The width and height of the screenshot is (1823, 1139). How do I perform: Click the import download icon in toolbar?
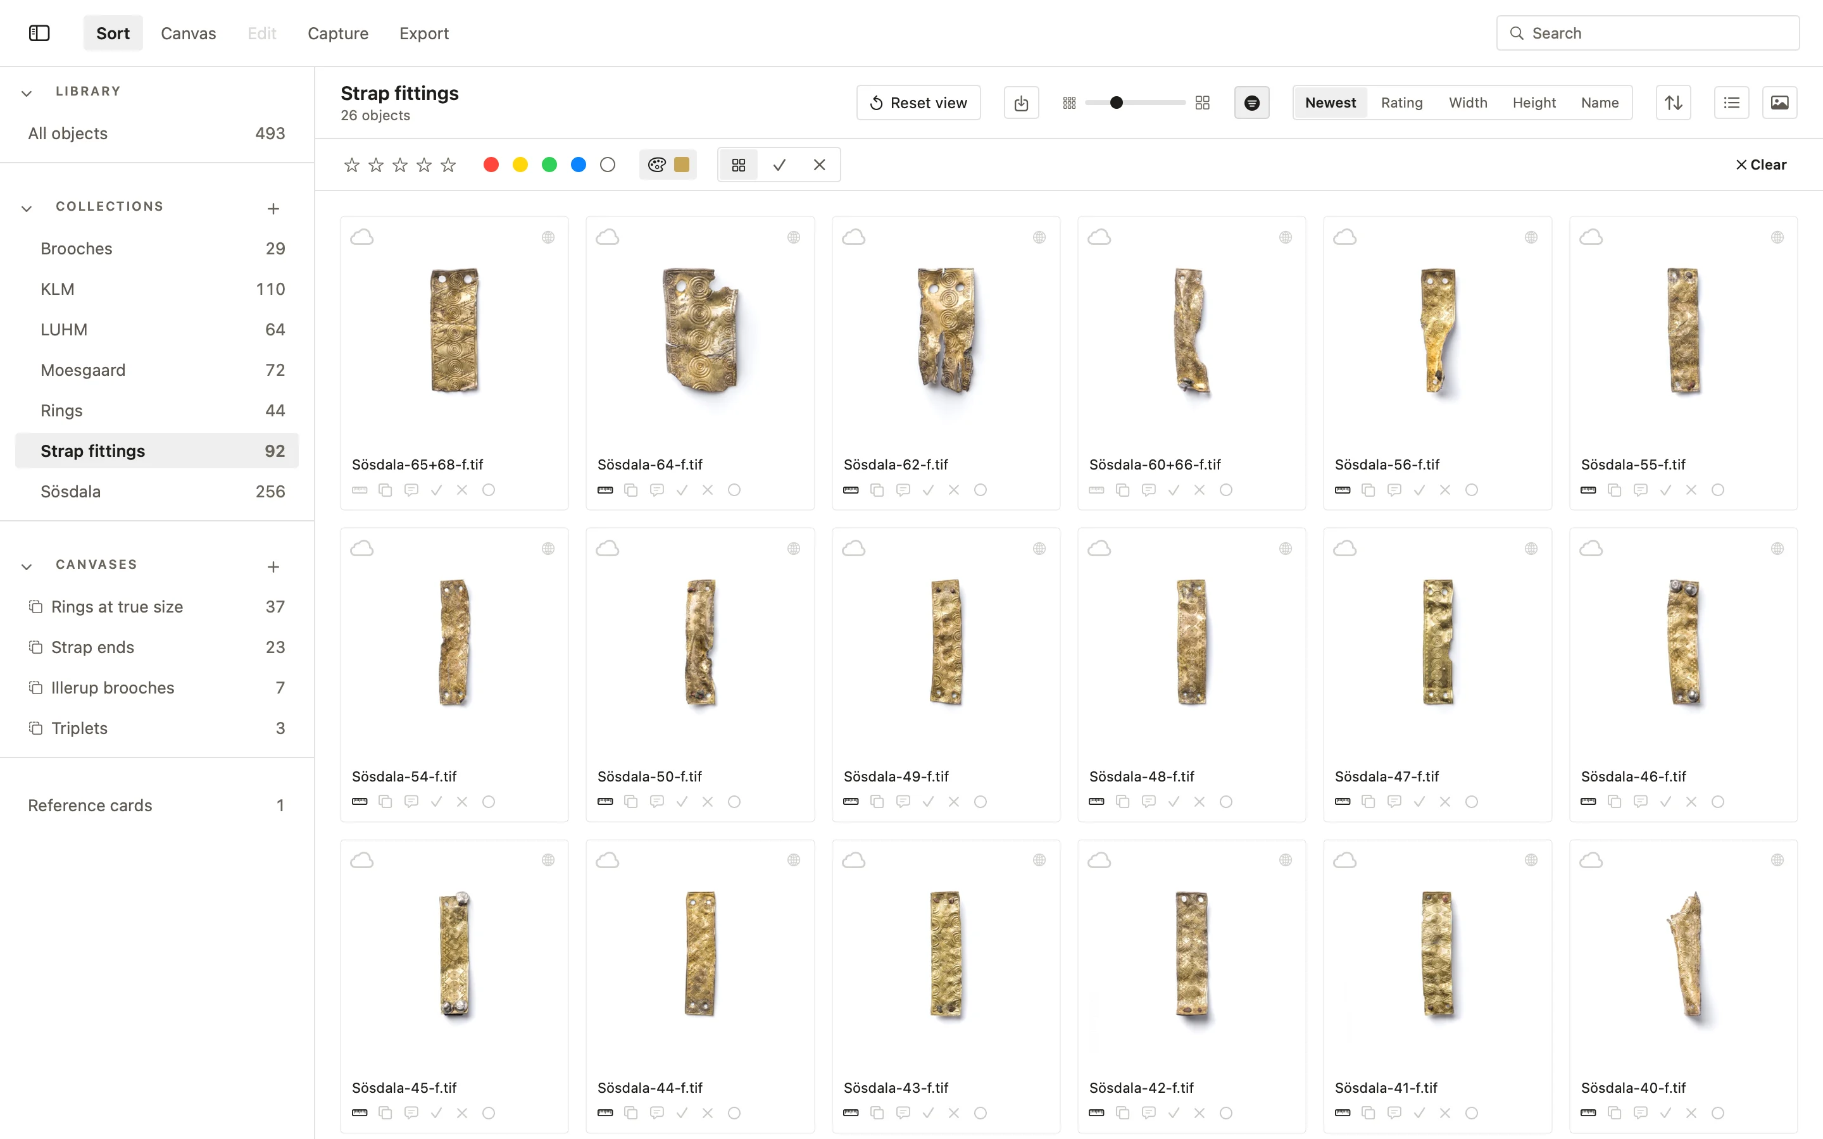click(1021, 103)
